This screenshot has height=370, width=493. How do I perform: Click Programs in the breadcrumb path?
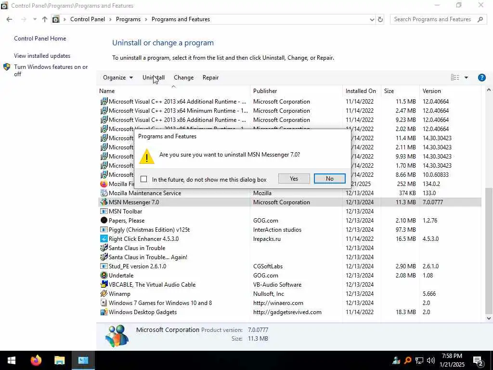pyautogui.click(x=128, y=19)
